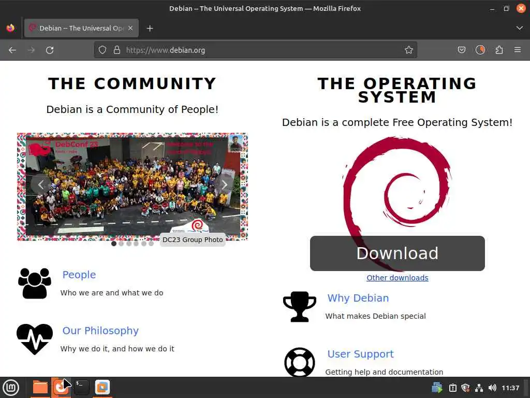Viewport: 530px width, 398px height.
Task: Open the Save to Pocket icon
Action: tap(461, 50)
